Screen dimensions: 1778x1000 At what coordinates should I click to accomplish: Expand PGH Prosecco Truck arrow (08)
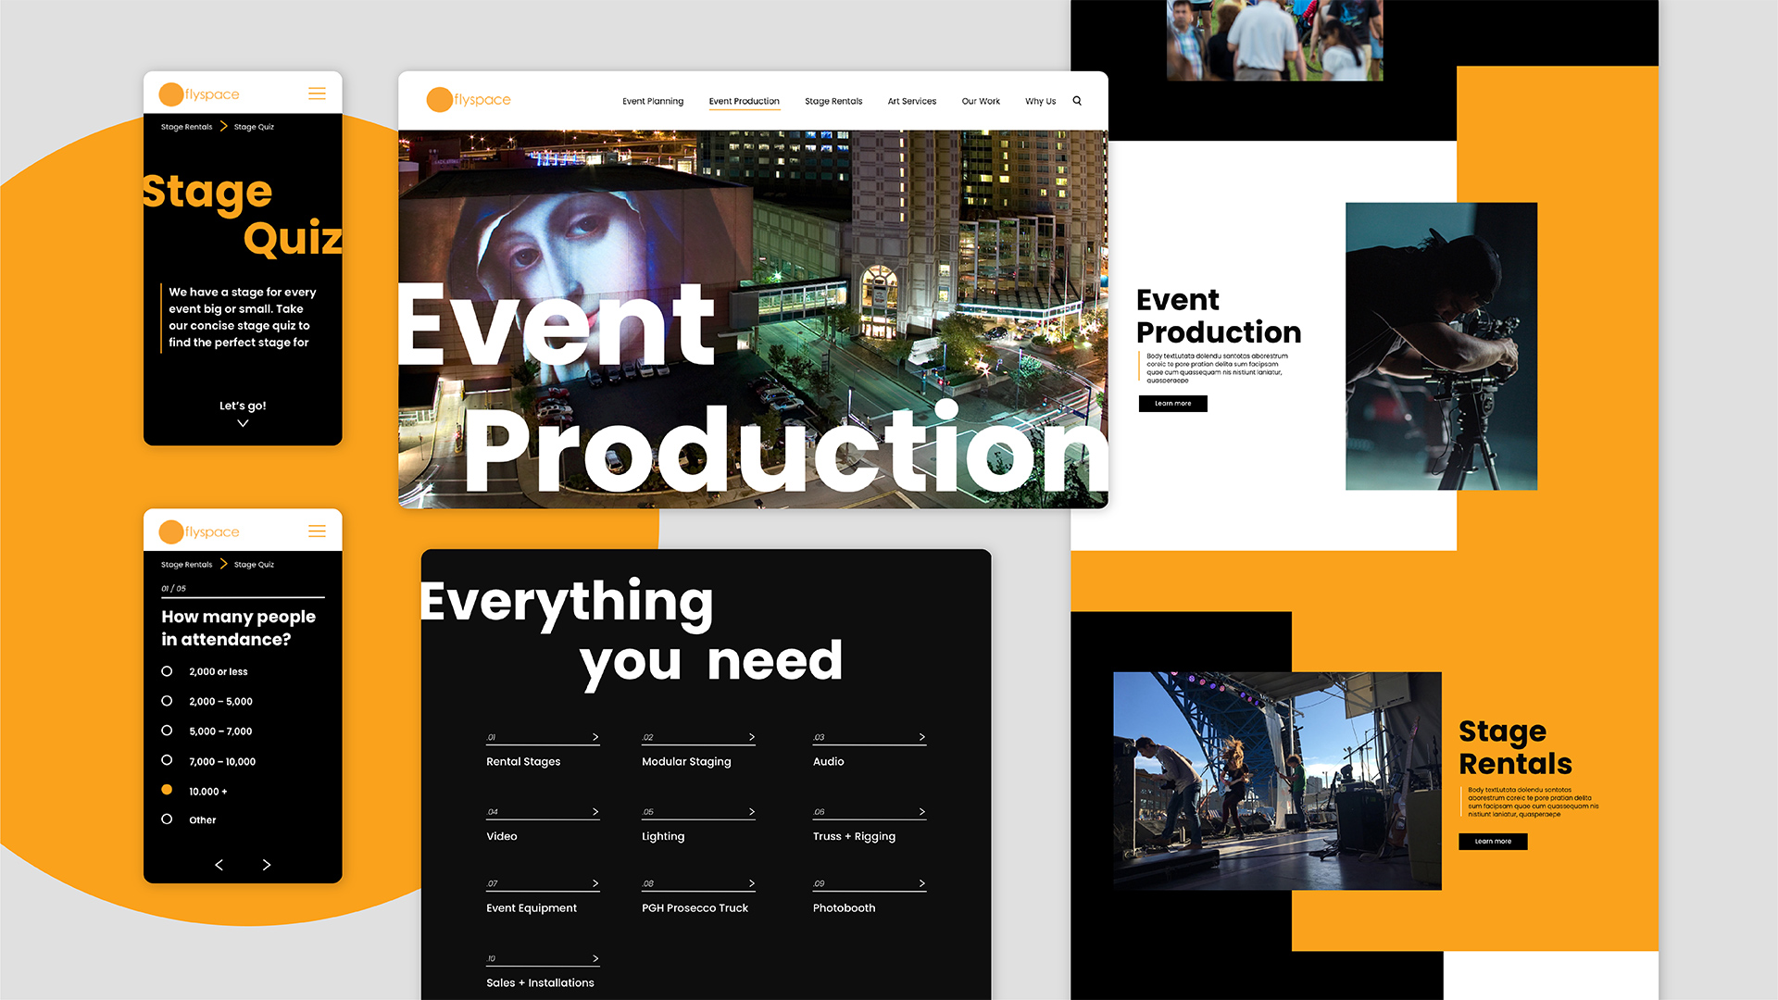752,883
